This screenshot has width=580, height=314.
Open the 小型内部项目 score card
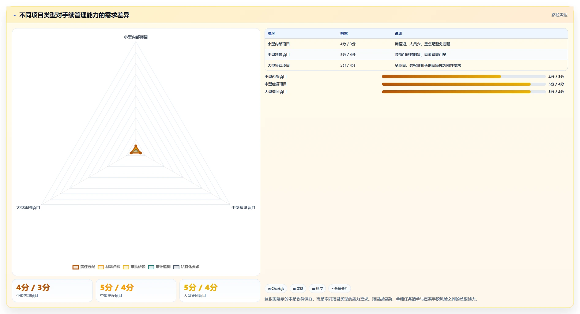52,290
